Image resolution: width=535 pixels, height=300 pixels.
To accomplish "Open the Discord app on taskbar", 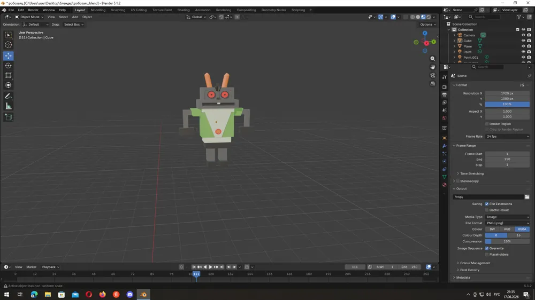I will 129,295.
